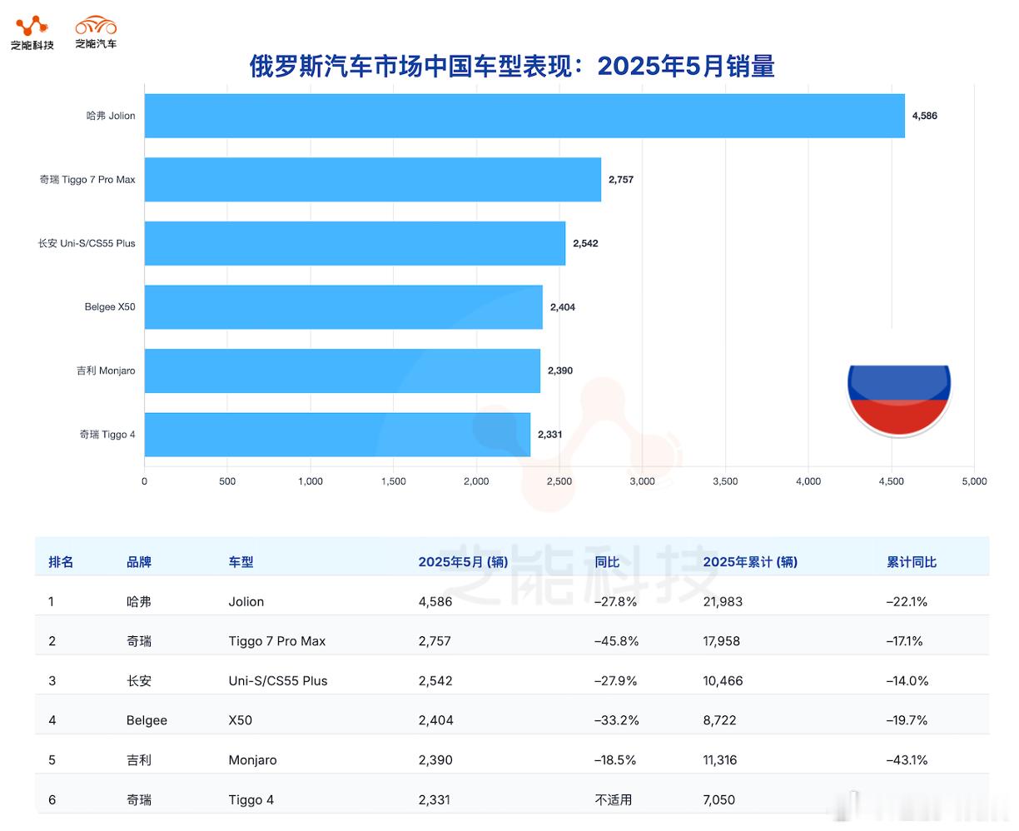Viewport: 1019px width, 831px height.
Task: Click the −45.8% year-over-year cell
Action: tap(616, 641)
